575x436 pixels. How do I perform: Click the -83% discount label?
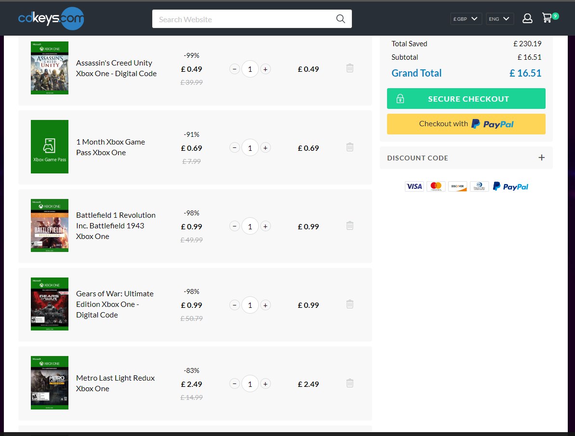191,370
